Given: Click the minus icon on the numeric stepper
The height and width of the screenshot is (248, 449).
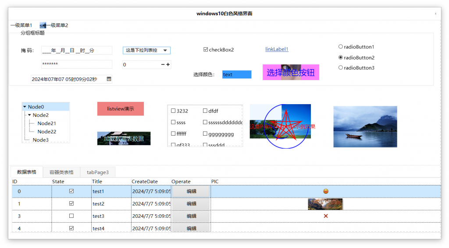Looking at the screenshot, I should pos(163,65).
